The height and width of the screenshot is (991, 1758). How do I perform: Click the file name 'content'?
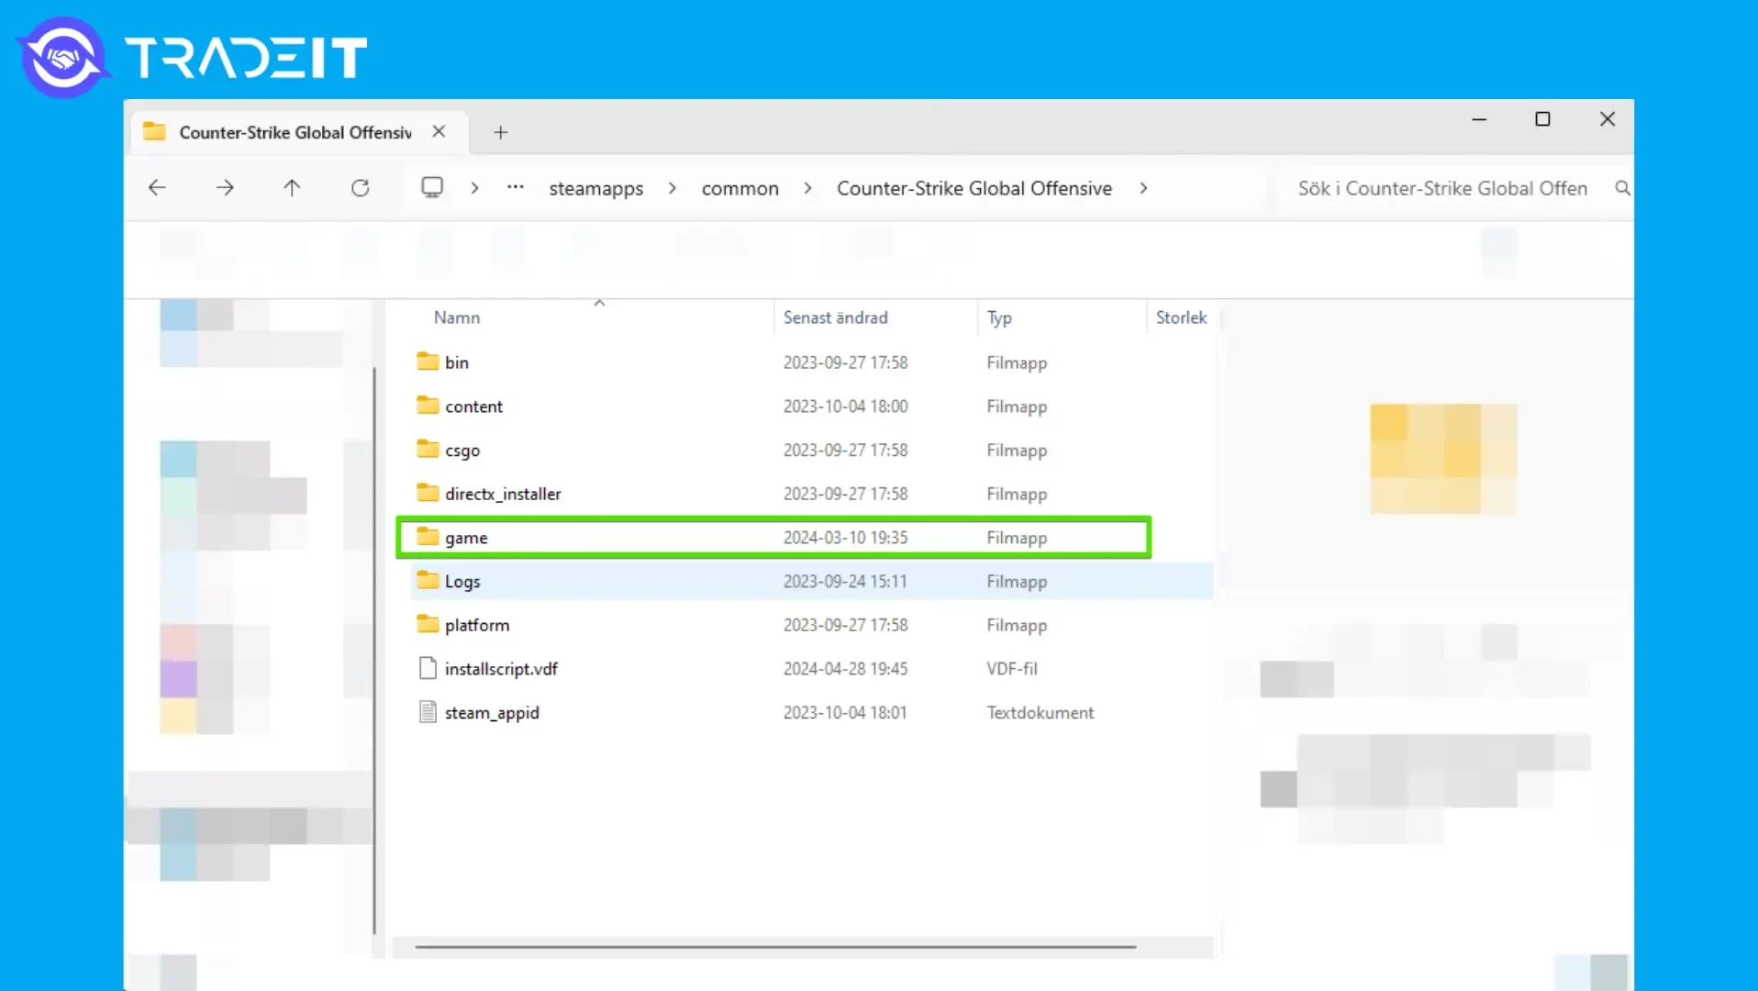pos(473,406)
